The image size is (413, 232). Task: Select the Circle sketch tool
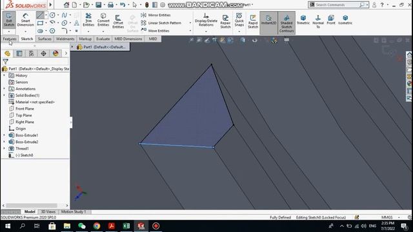click(x=52, y=15)
